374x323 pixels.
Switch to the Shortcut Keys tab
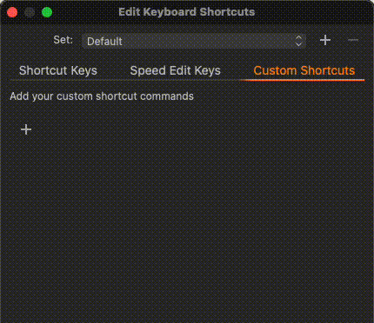pos(58,70)
